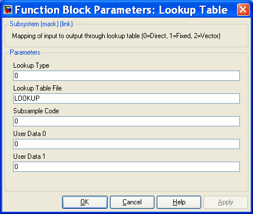The height and width of the screenshot is (214, 253).
Task: Focus the User Data 1 field
Action: [x=126, y=167]
